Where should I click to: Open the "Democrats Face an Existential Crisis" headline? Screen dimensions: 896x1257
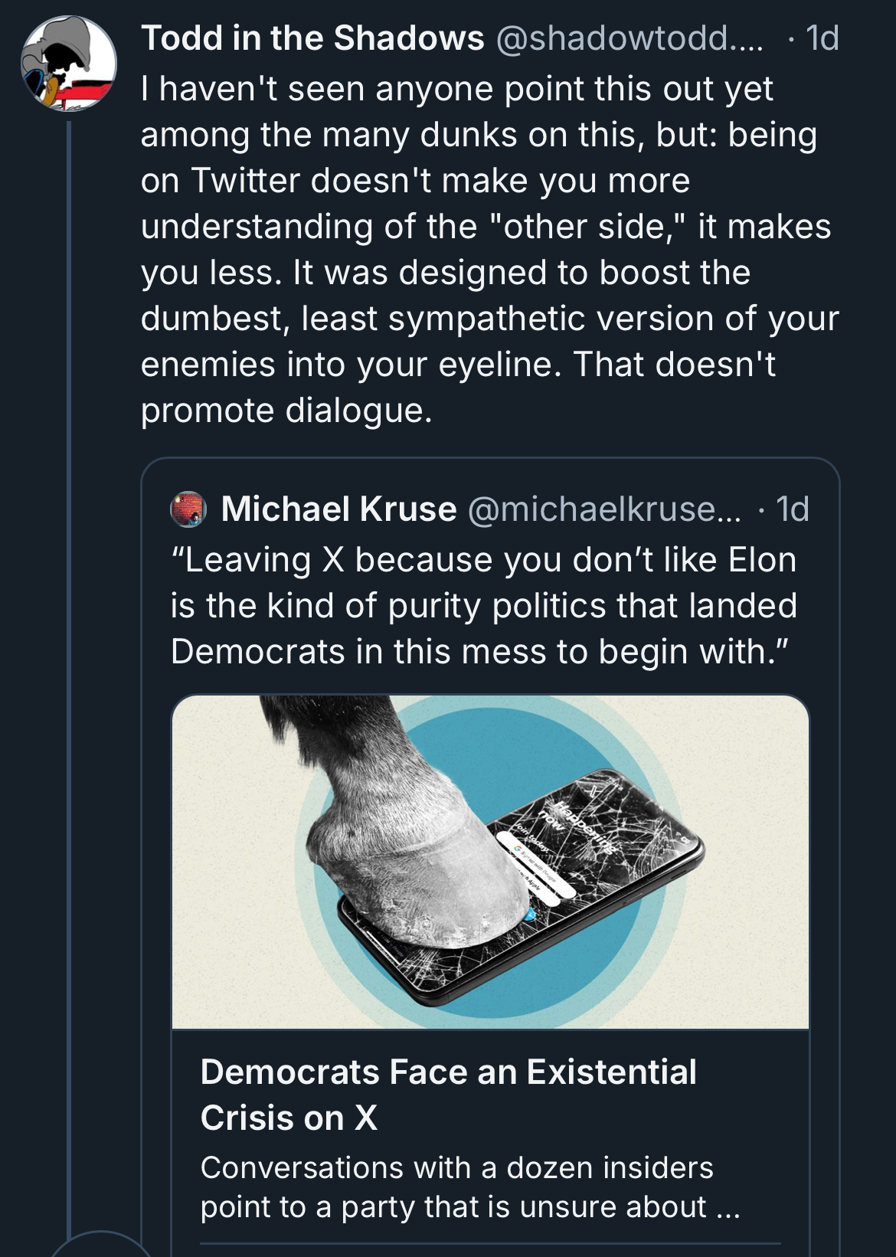[449, 1095]
